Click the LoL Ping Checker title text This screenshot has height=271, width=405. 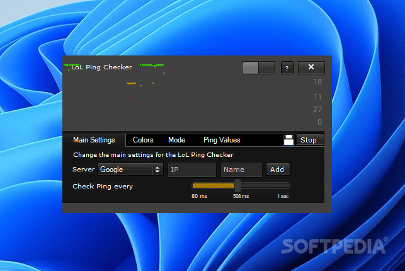point(101,67)
